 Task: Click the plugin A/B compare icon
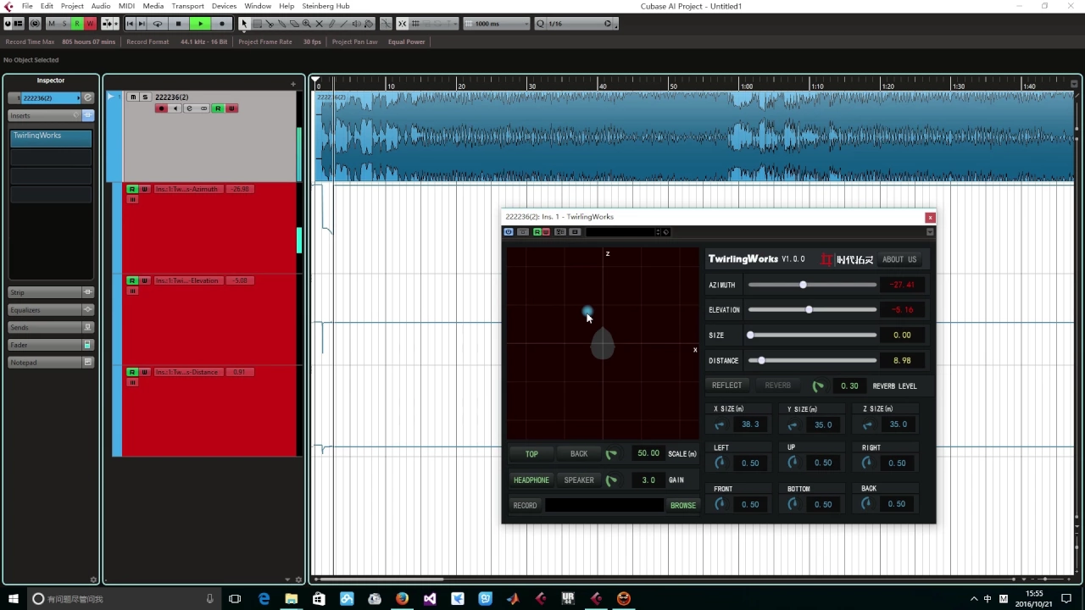pos(560,232)
